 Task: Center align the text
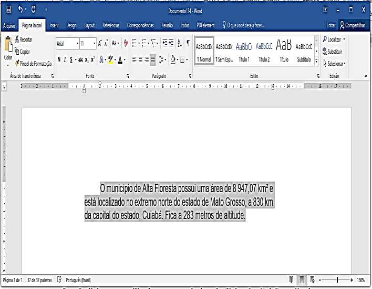point(140,59)
